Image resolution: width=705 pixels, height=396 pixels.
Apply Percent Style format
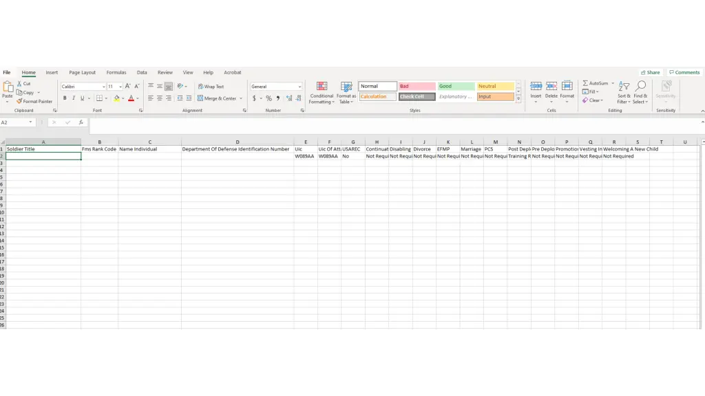pyautogui.click(x=269, y=98)
